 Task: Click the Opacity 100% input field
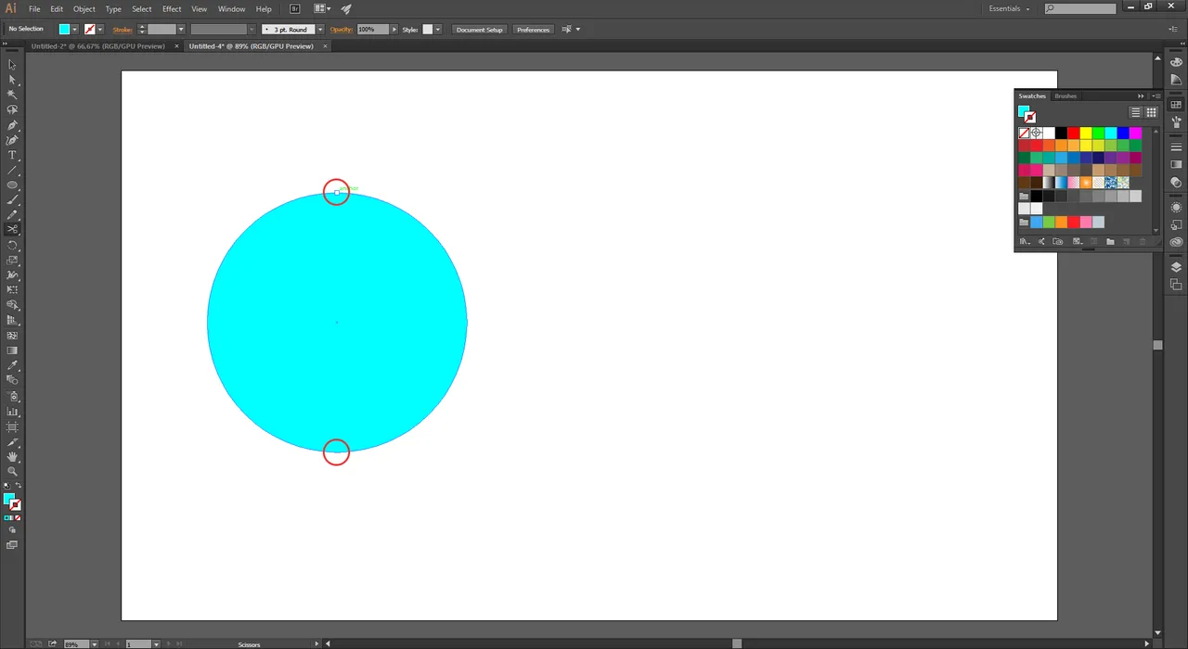[x=372, y=30]
